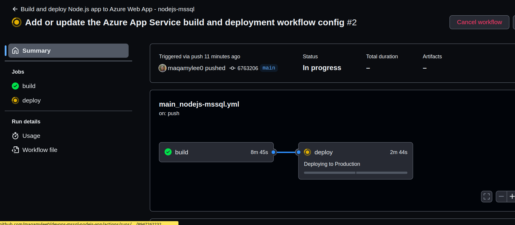Zoom in the workflow graph

(x=512, y=196)
